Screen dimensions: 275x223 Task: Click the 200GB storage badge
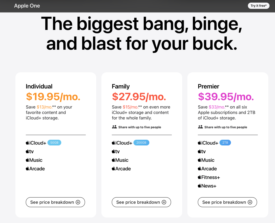pyautogui.click(x=141, y=143)
